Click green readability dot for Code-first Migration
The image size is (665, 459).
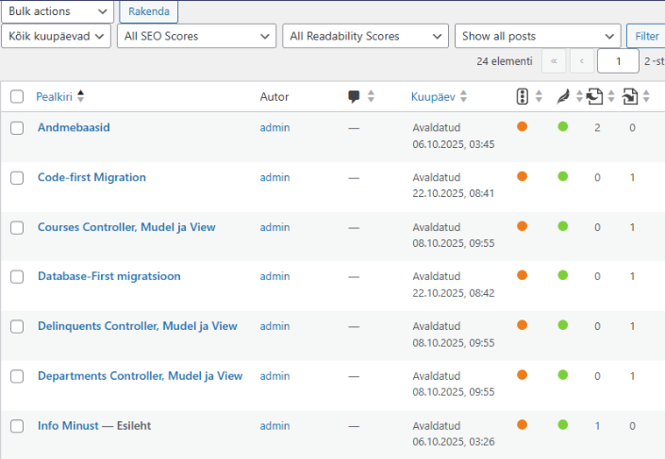(563, 176)
